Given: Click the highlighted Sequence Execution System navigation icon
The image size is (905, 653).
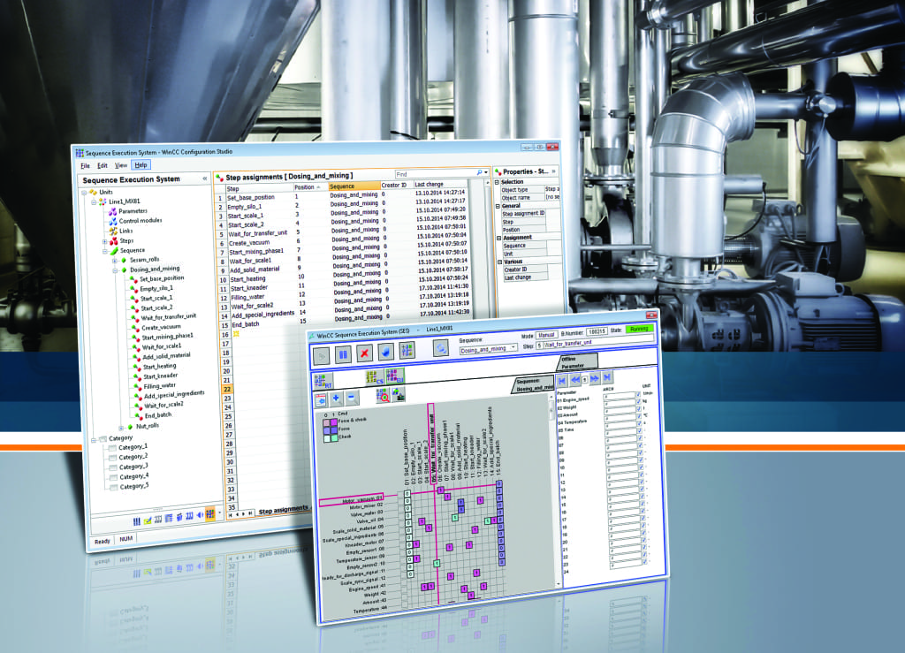Looking at the screenshot, I should (x=210, y=513).
